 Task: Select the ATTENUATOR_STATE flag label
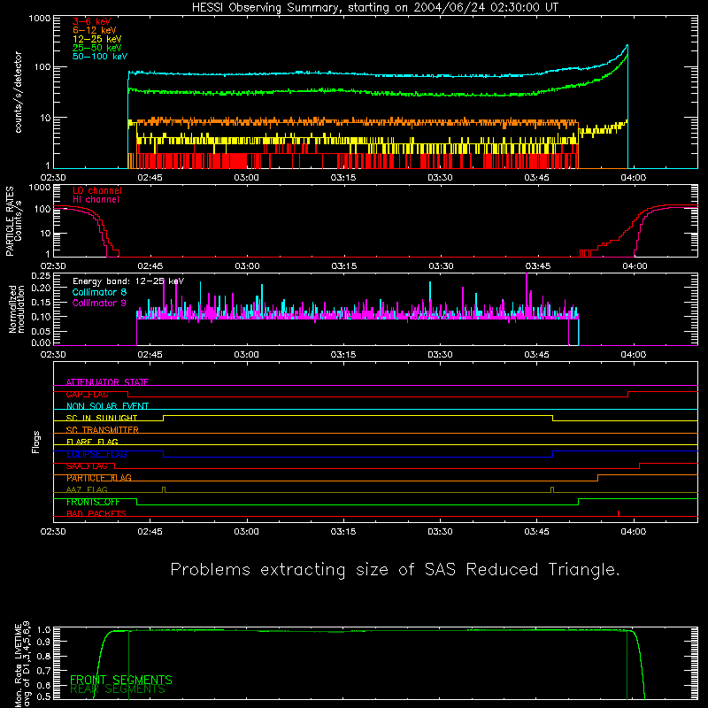(107, 382)
